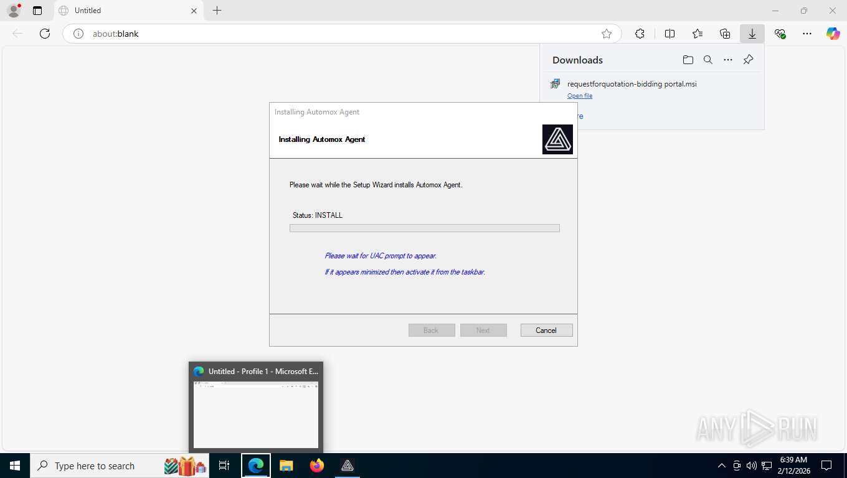
Task: Click the Downloads panel heading
Action: point(577,60)
